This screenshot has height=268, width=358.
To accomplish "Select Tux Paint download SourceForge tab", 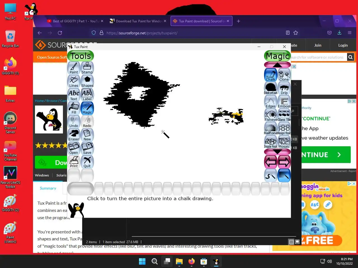I will pyautogui.click(x=201, y=21).
